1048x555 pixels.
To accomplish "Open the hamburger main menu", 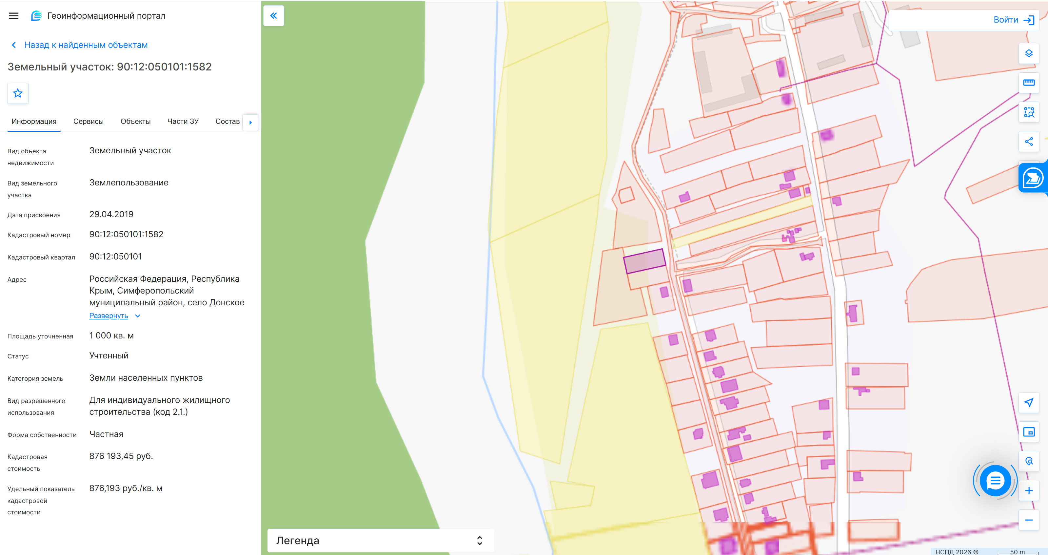I will [14, 16].
